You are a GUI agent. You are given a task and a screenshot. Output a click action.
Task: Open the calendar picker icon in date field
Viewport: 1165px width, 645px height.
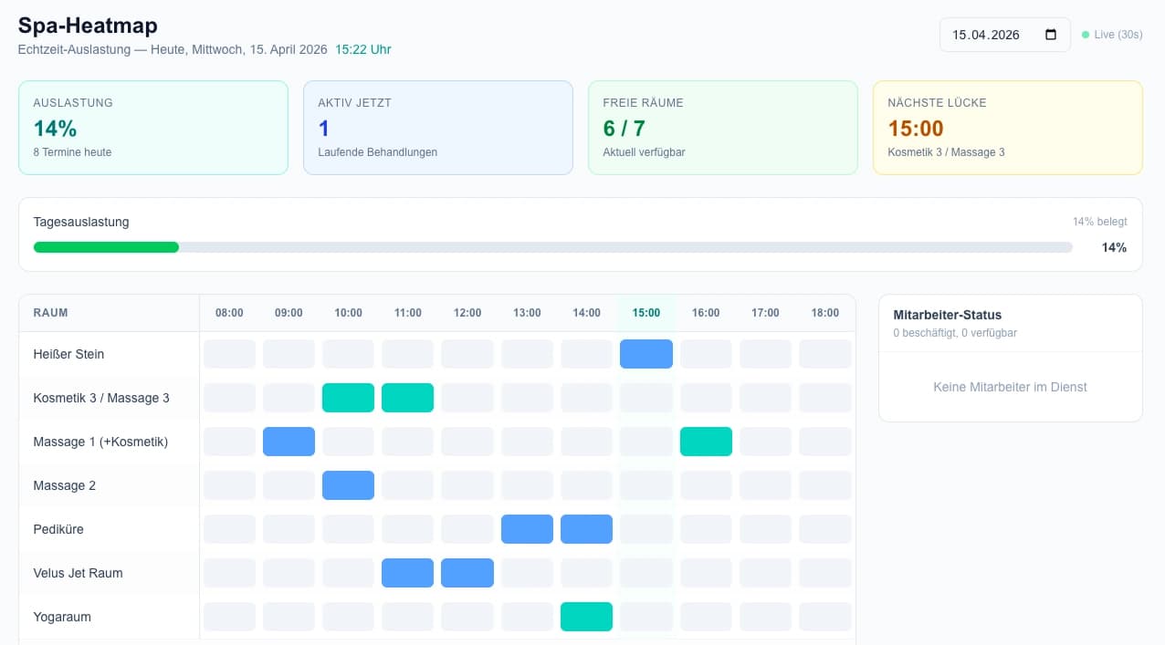(x=1050, y=35)
